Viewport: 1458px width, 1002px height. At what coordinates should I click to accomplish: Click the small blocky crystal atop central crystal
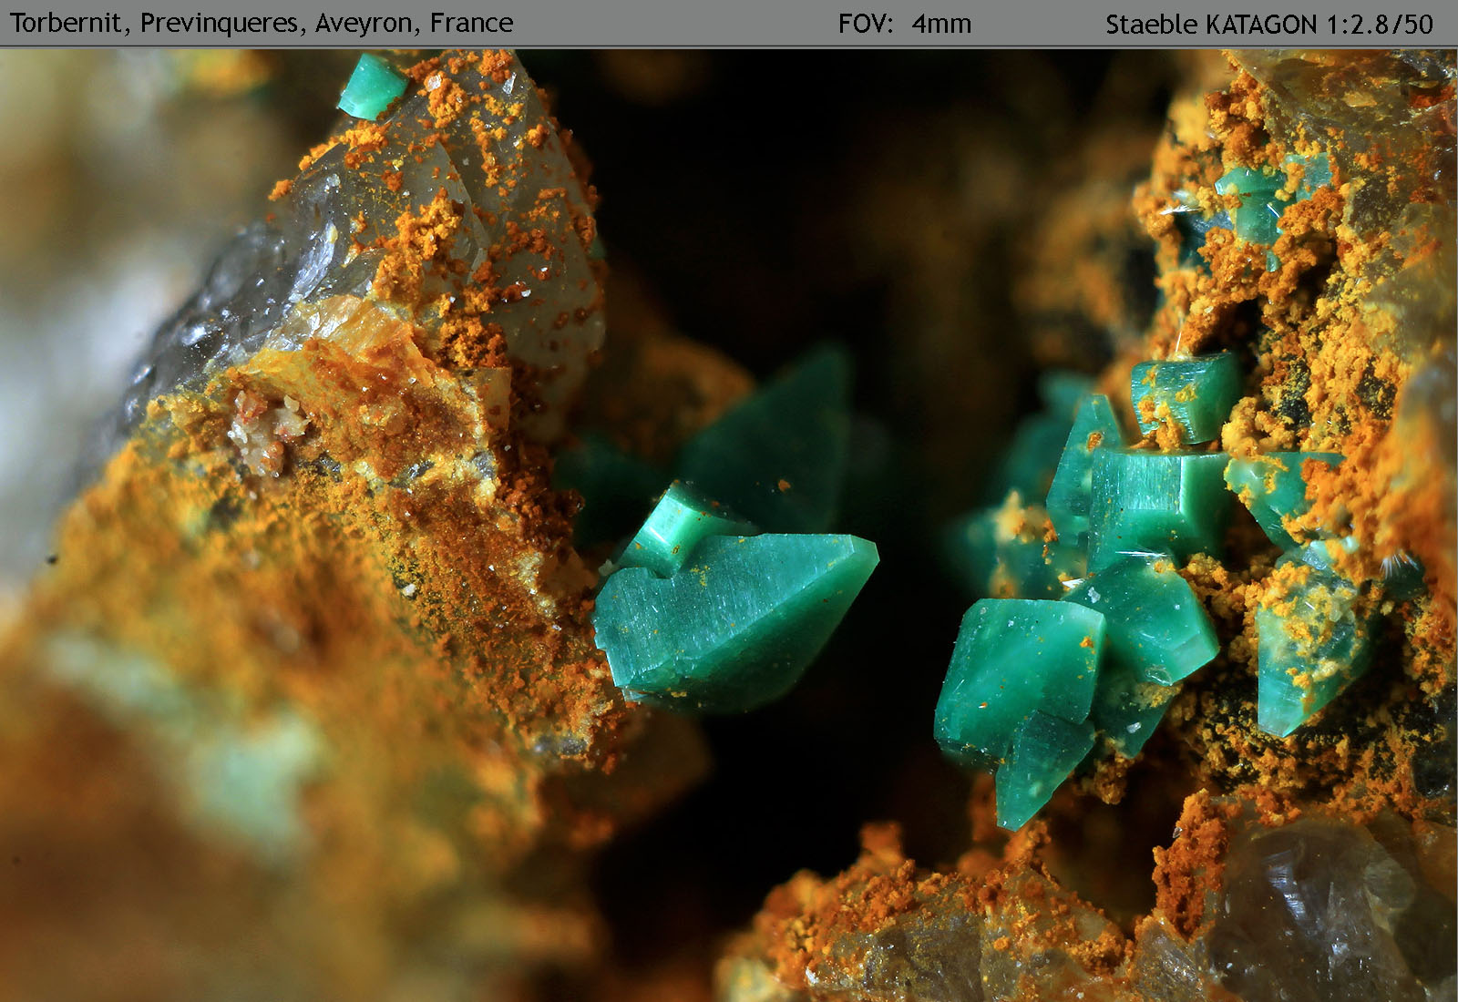tap(674, 530)
